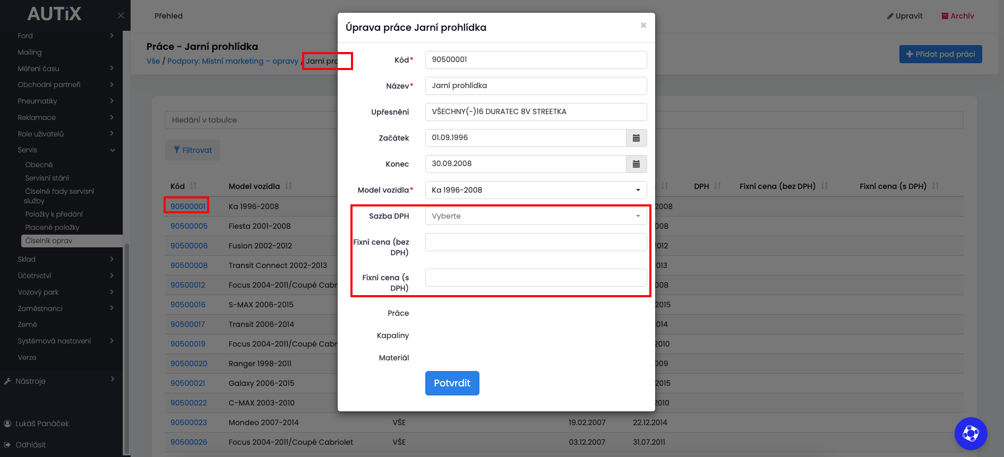Open the Sazba DPH dropdown

tap(536, 216)
